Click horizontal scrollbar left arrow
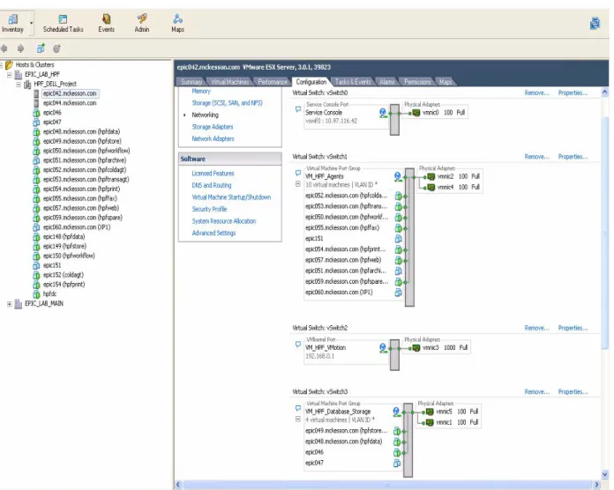 click(x=178, y=485)
